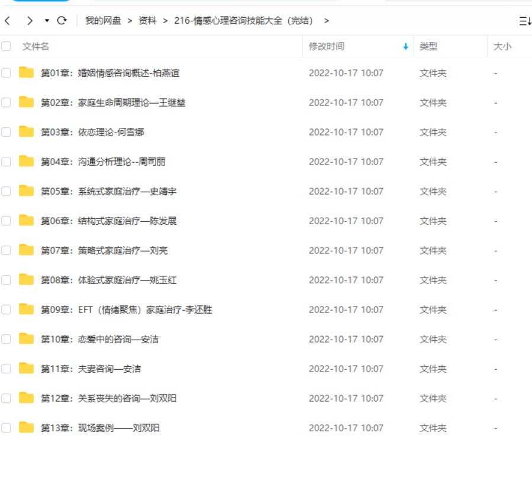Open folder 第13章：现场案例
This screenshot has height=484, width=532.
tap(100, 428)
